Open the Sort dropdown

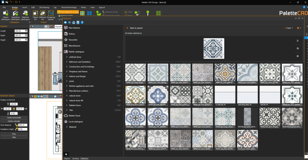tap(289, 28)
